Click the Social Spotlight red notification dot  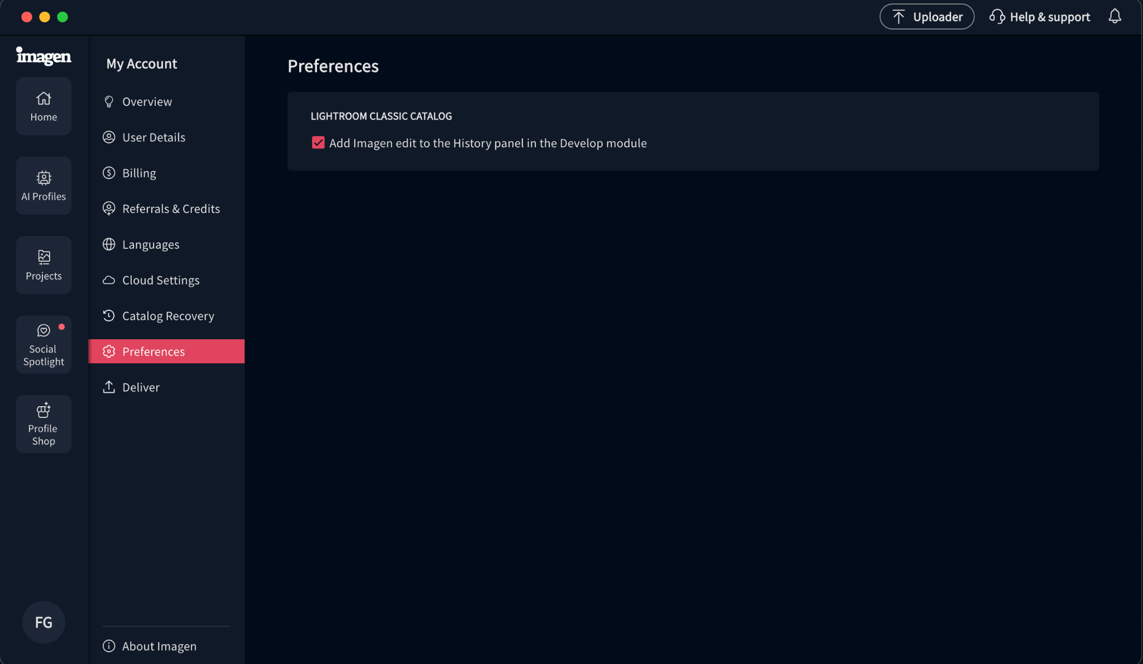pyautogui.click(x=61, y=327)
